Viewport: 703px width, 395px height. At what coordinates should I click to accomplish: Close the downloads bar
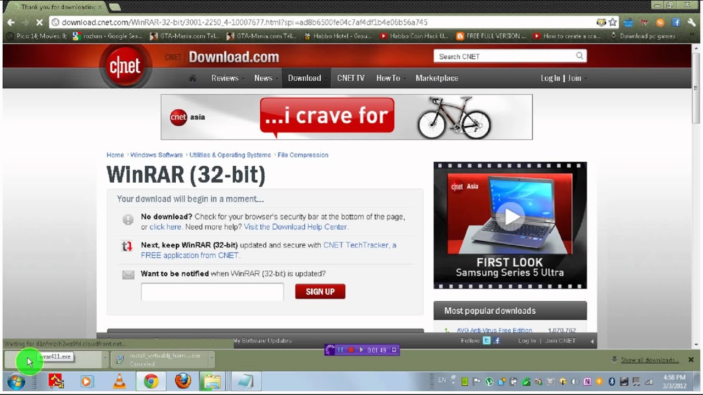tap(691, 360)
